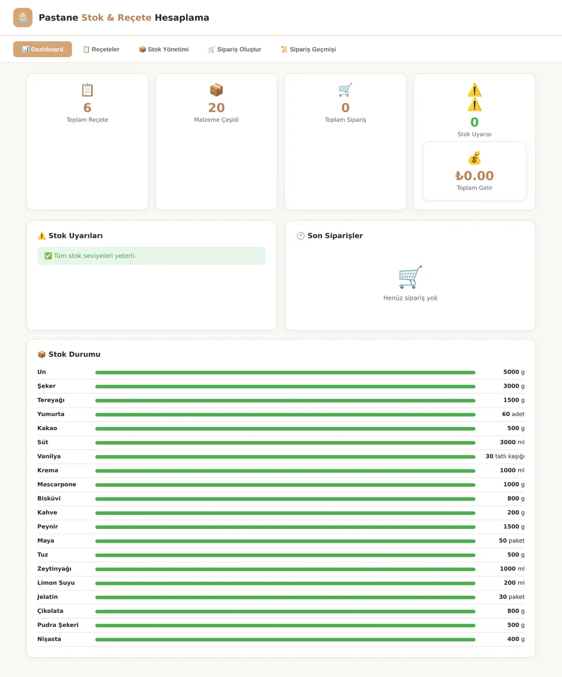This screenshot has width=562, height=677.
Task: Click the Stok Uyarısı count 0
Action: click(x=474, y=122)
